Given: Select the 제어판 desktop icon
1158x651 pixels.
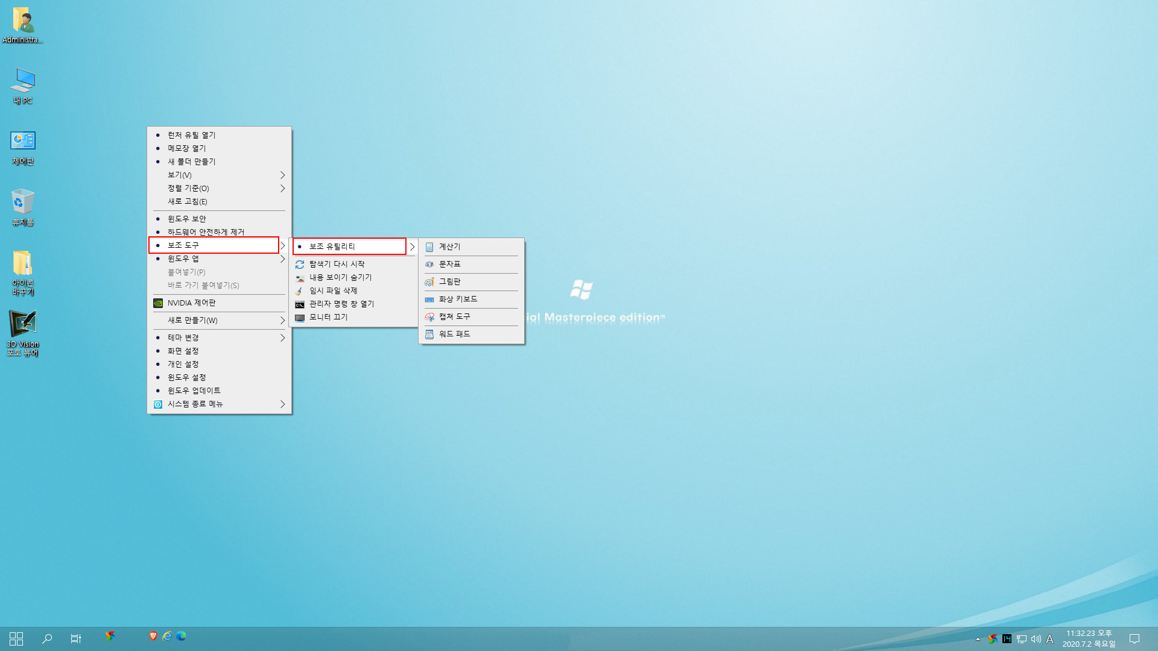Looking at the screenshot, I should click(23, 148).
